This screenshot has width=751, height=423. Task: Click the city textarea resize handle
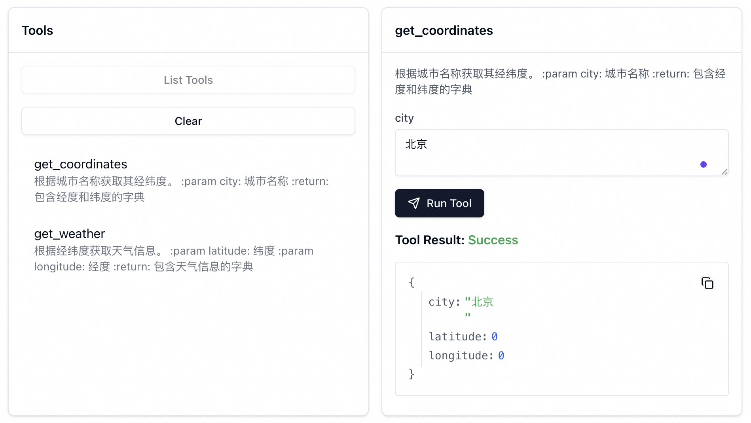coord(724,172)
